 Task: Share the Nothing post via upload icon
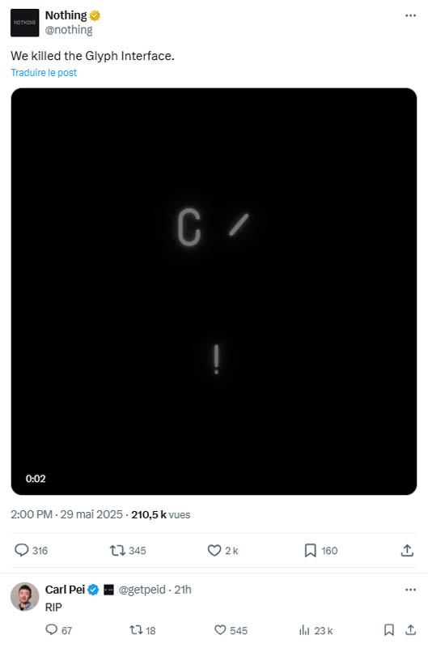pyautogui.click(x=407, y=550)
